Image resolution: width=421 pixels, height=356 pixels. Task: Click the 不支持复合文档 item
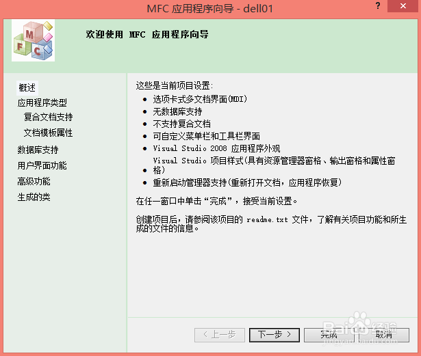coord(182,124)
